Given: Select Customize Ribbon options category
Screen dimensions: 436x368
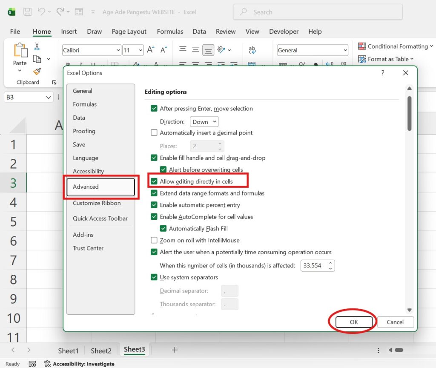Looking at the screenshot, I should tap(97, 203).
